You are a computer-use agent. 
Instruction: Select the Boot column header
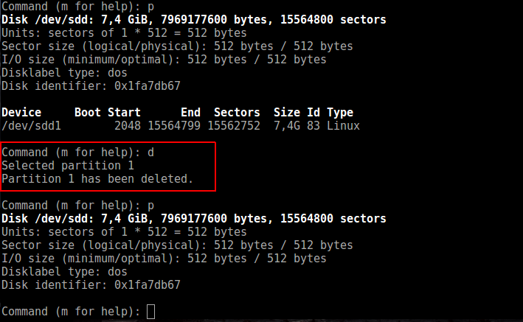click(x=88, y=113)
